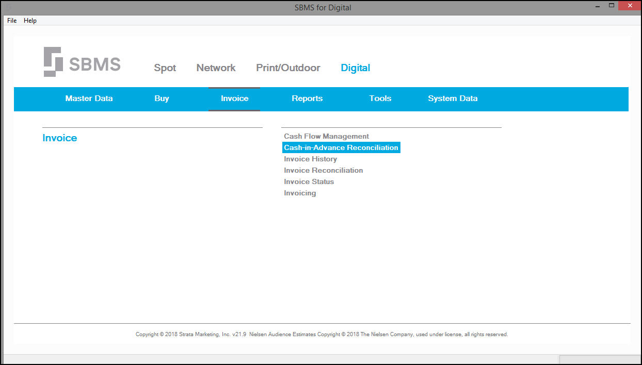Open Invoice Reconciliation
This screenshot has width=642, height=365.
point(323,170)
